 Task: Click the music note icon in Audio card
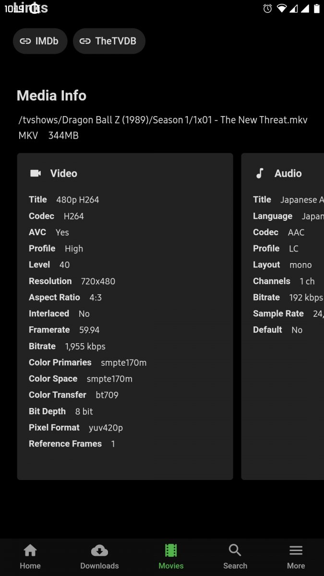[260, 173]
